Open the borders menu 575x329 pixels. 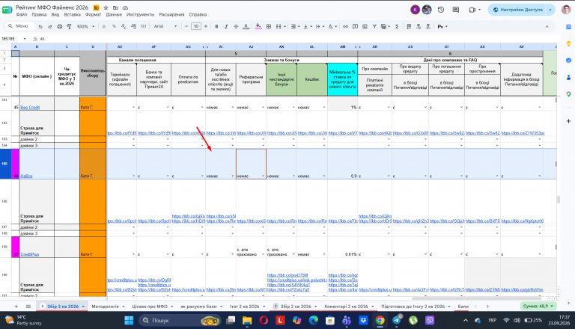[x=269, y=26]
